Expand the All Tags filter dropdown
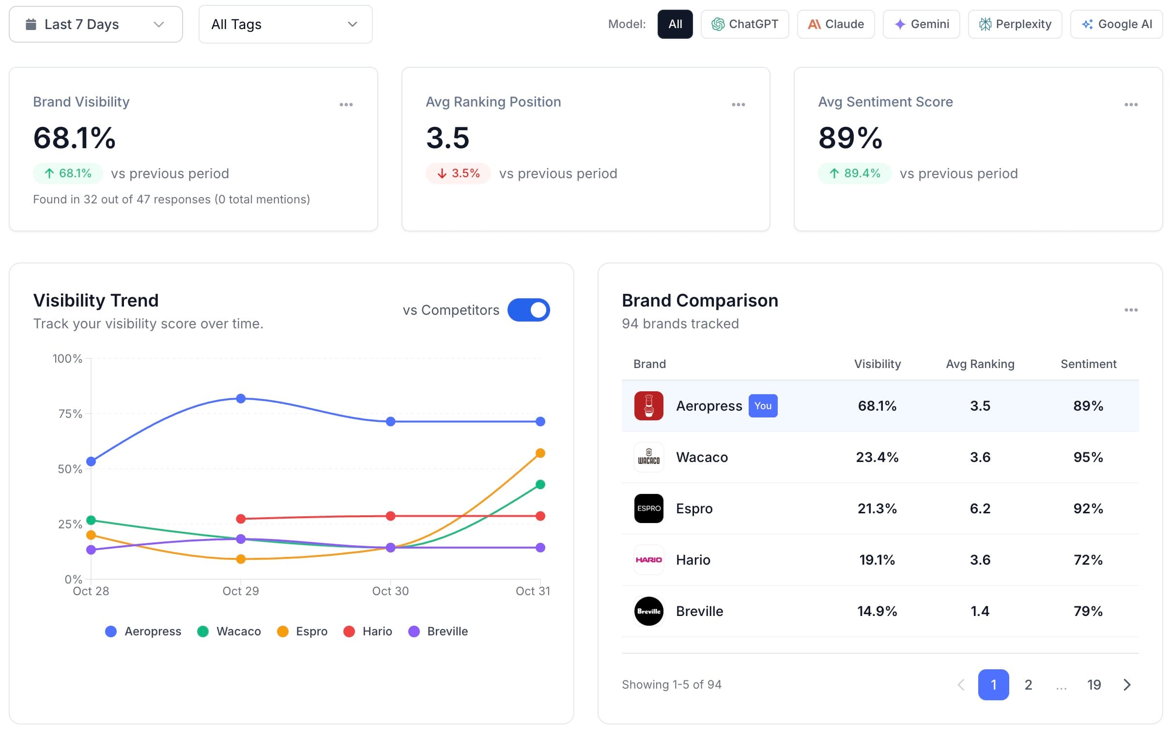 pyautogui.click(x=285, y=24)
